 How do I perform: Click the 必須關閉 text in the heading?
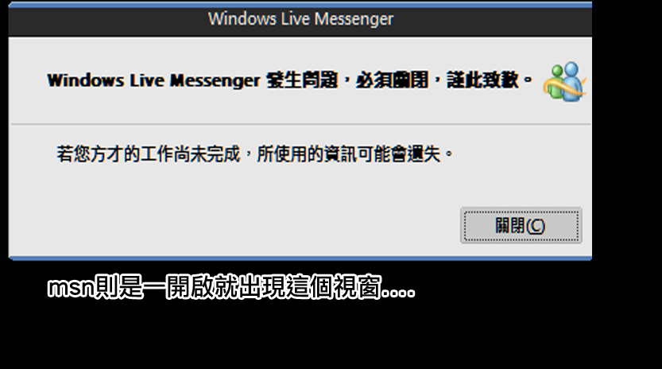(x=393, y=80)
